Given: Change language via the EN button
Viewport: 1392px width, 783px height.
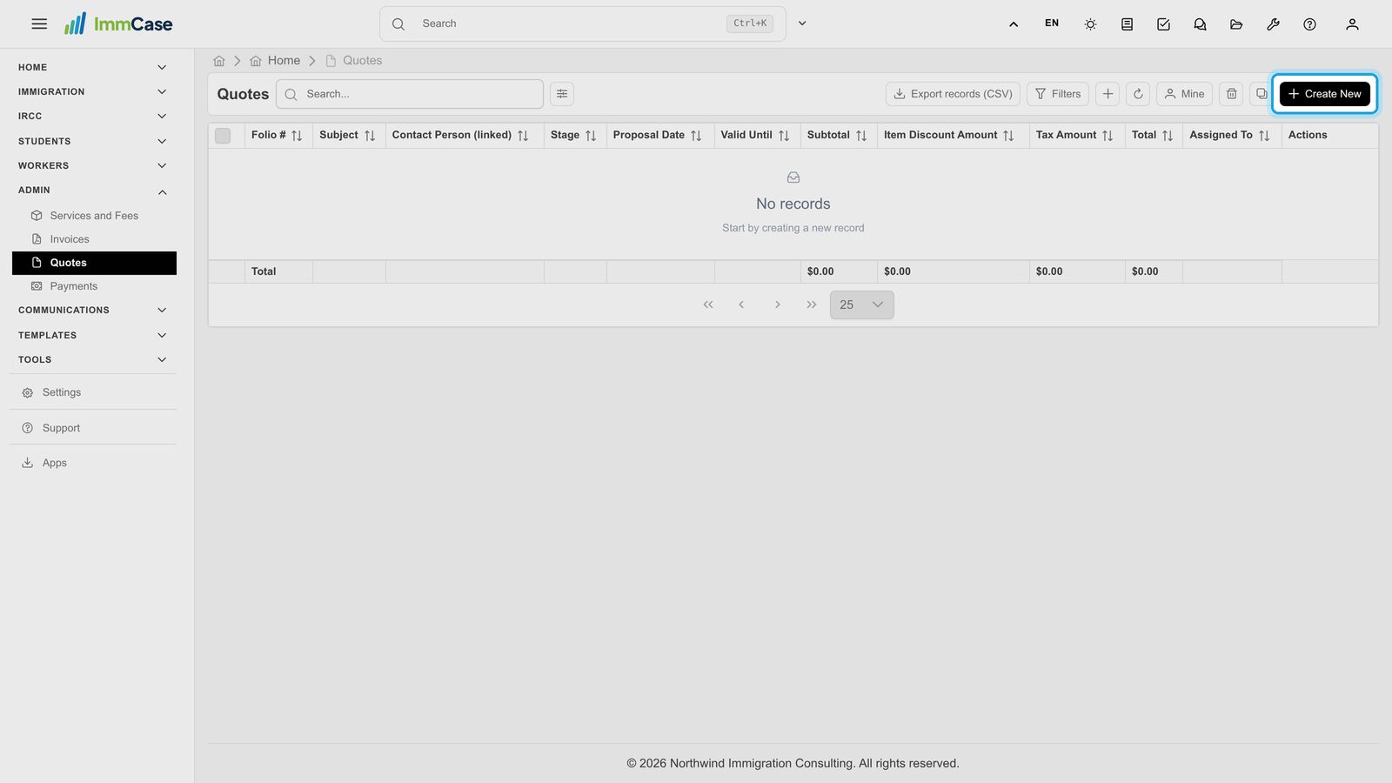Looking at the screenshot, I should 1052,23.
